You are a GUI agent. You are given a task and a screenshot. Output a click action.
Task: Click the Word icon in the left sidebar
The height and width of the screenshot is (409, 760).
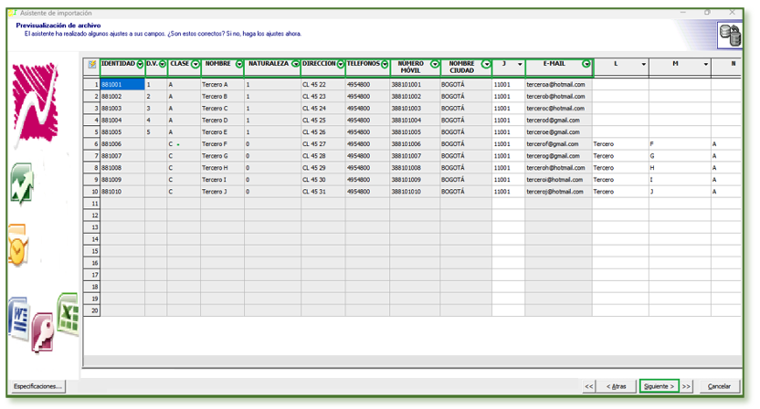[19, 319]
